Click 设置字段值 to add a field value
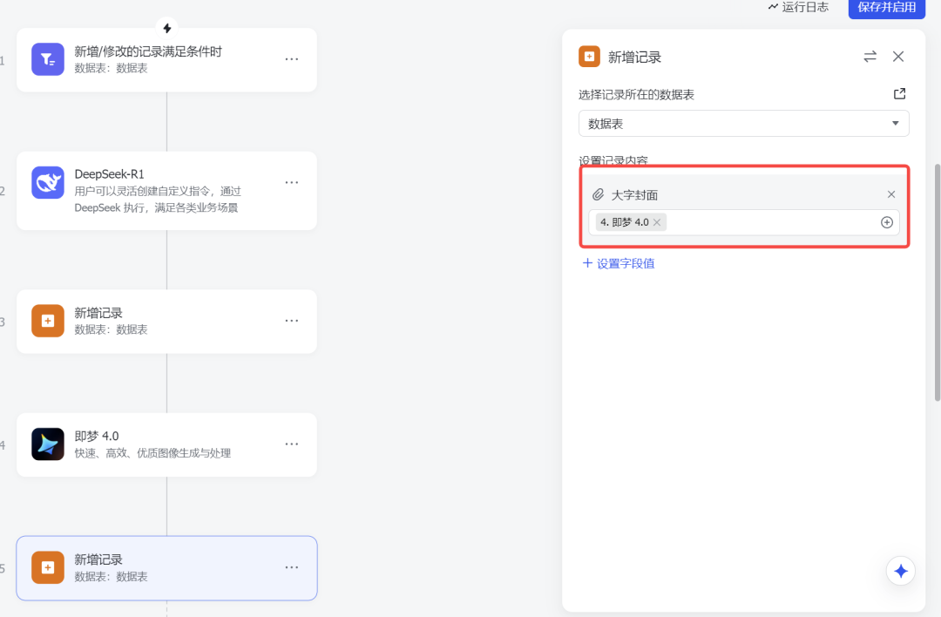 pyautogui.click(x=619, y=262)
